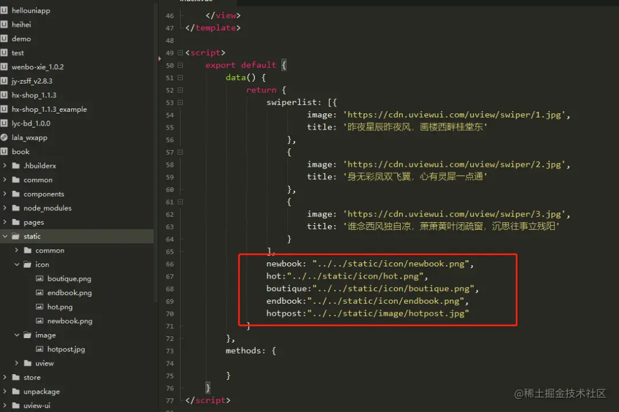The width and height of the screenshot is (619, 412).
Task: Click image file icon beside endbook.png
Action: pyautogui.click(x=40, y=292)
